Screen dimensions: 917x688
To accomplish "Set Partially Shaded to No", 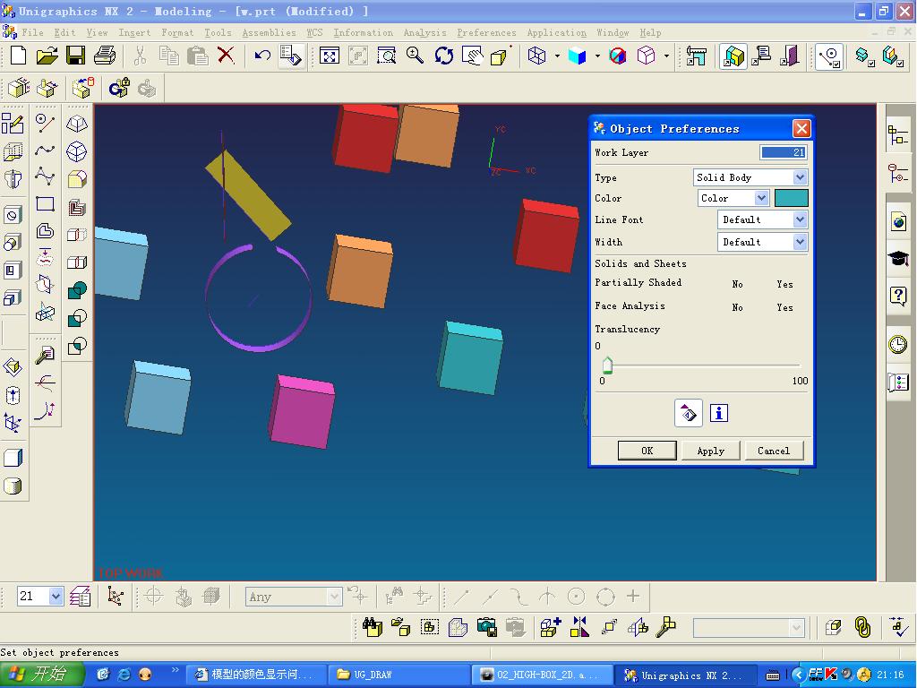I will pyautogui.click(x=738, y=284).
